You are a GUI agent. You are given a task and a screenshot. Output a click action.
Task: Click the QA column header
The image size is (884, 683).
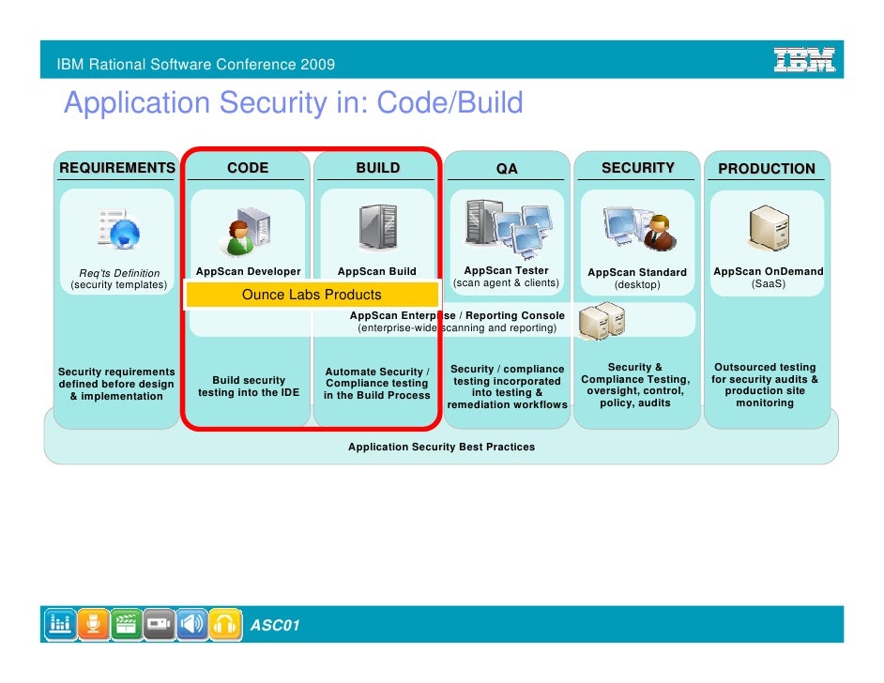tap(507, 169)
